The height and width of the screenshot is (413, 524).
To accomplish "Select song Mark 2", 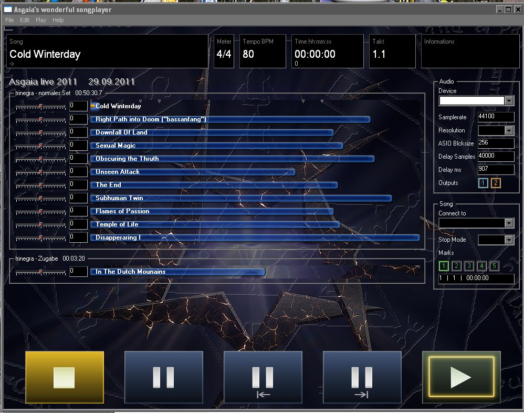I will [456, 266].
